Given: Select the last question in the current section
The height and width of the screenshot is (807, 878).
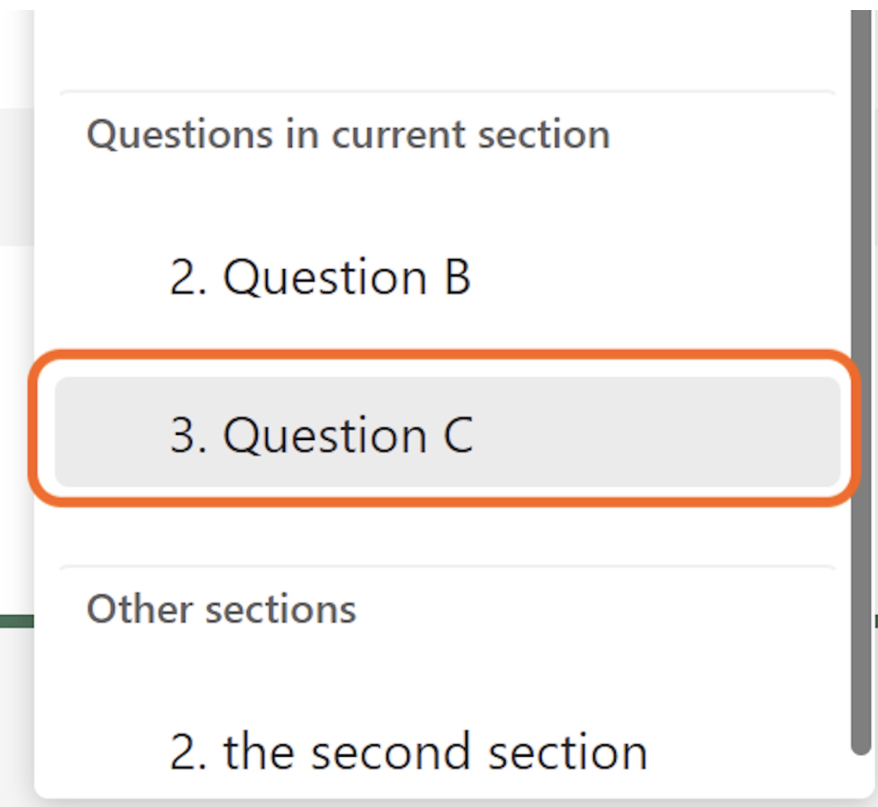Looking at the screenshot, I should (x=322, y=434).
